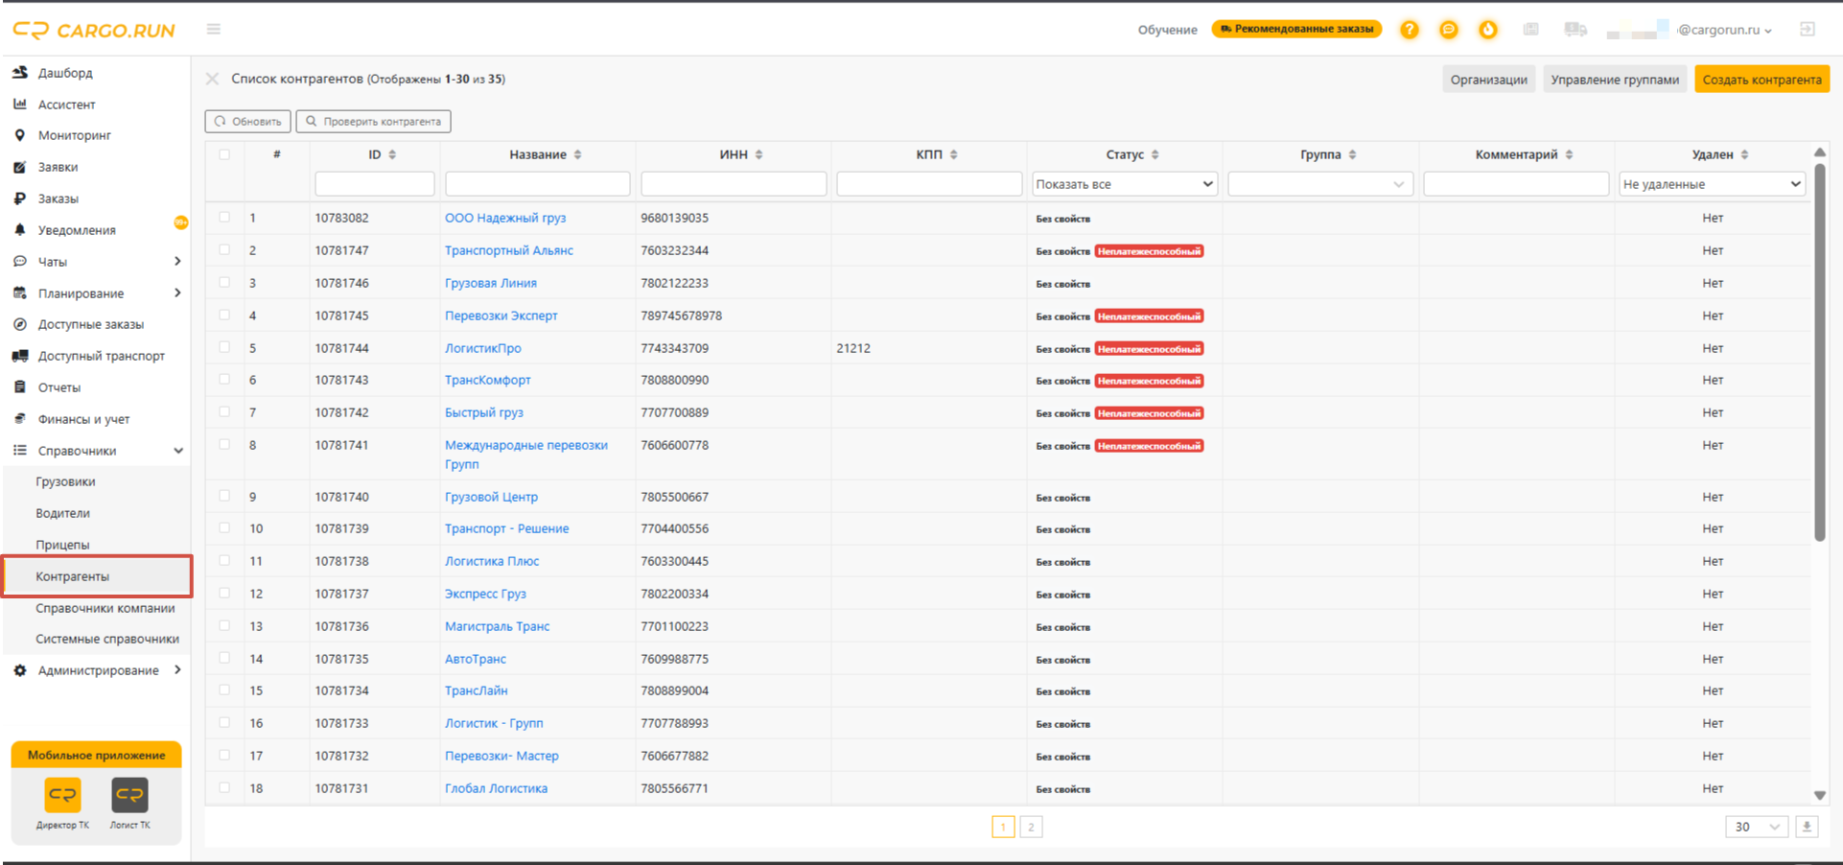The width and height of the screenshot is (1843, 865).
Task: Open Логист ТК mobile app icon
Action: click(x=129, y=795)
